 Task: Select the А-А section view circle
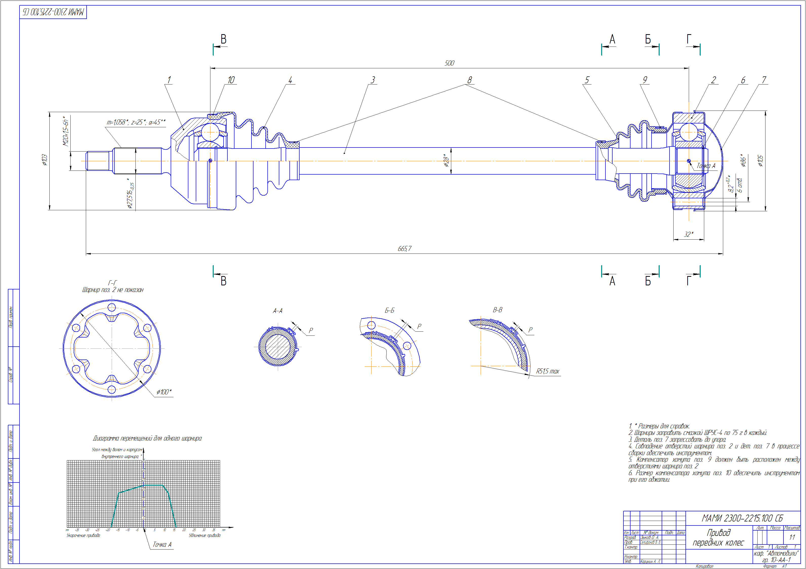278,347
